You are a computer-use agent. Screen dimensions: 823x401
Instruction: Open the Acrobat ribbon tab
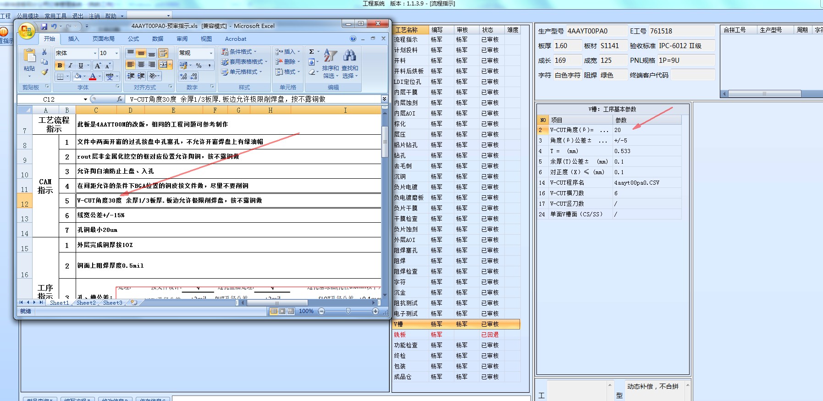pyautogui.click(x=236, y=39)
